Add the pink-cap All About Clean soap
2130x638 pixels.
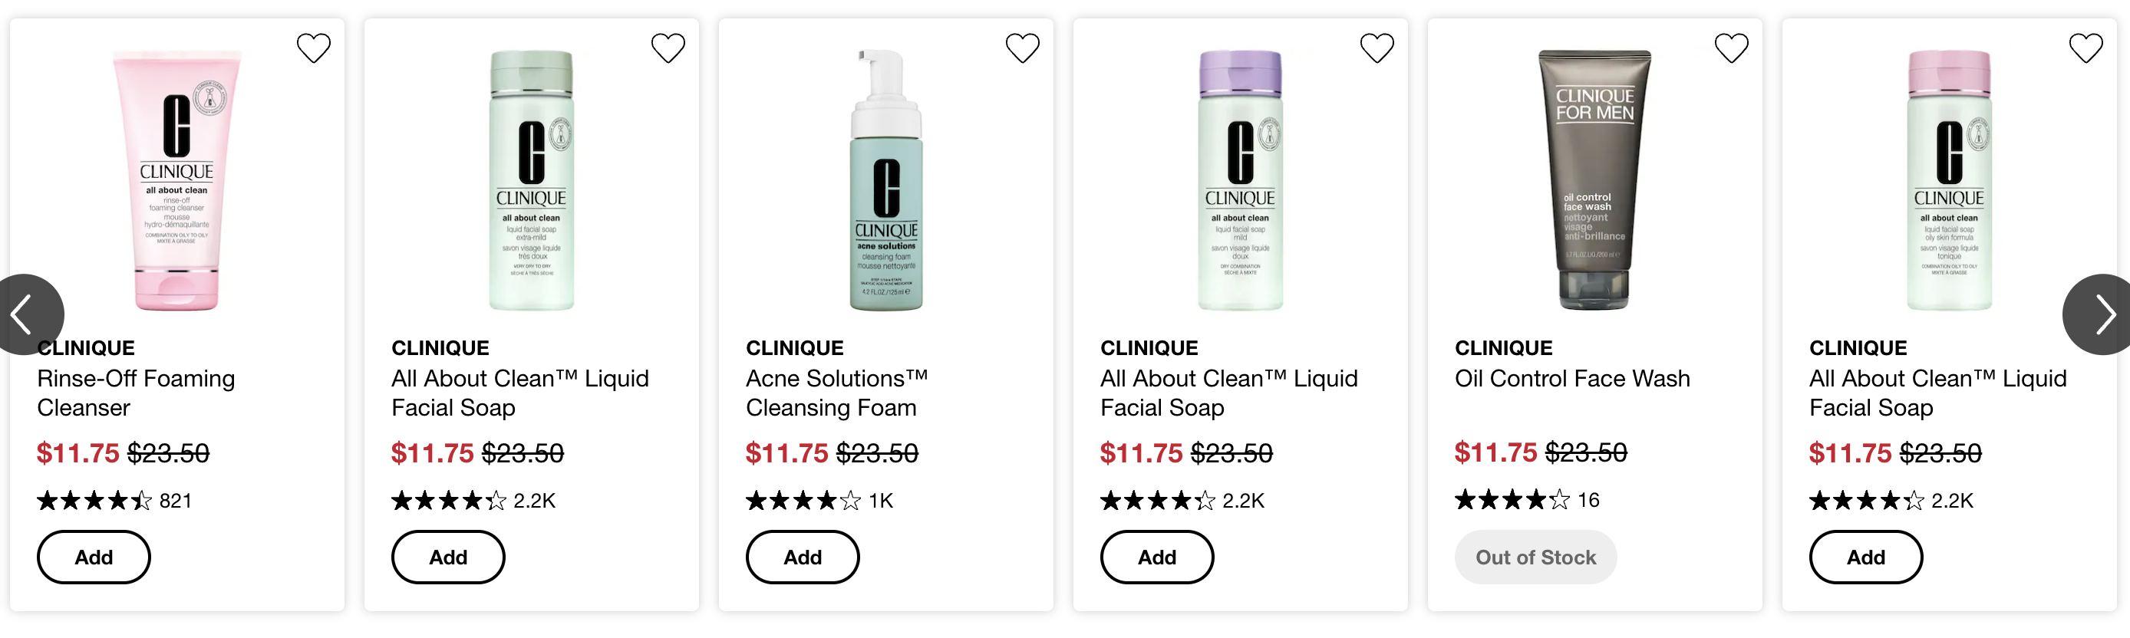pos(1865,557)
